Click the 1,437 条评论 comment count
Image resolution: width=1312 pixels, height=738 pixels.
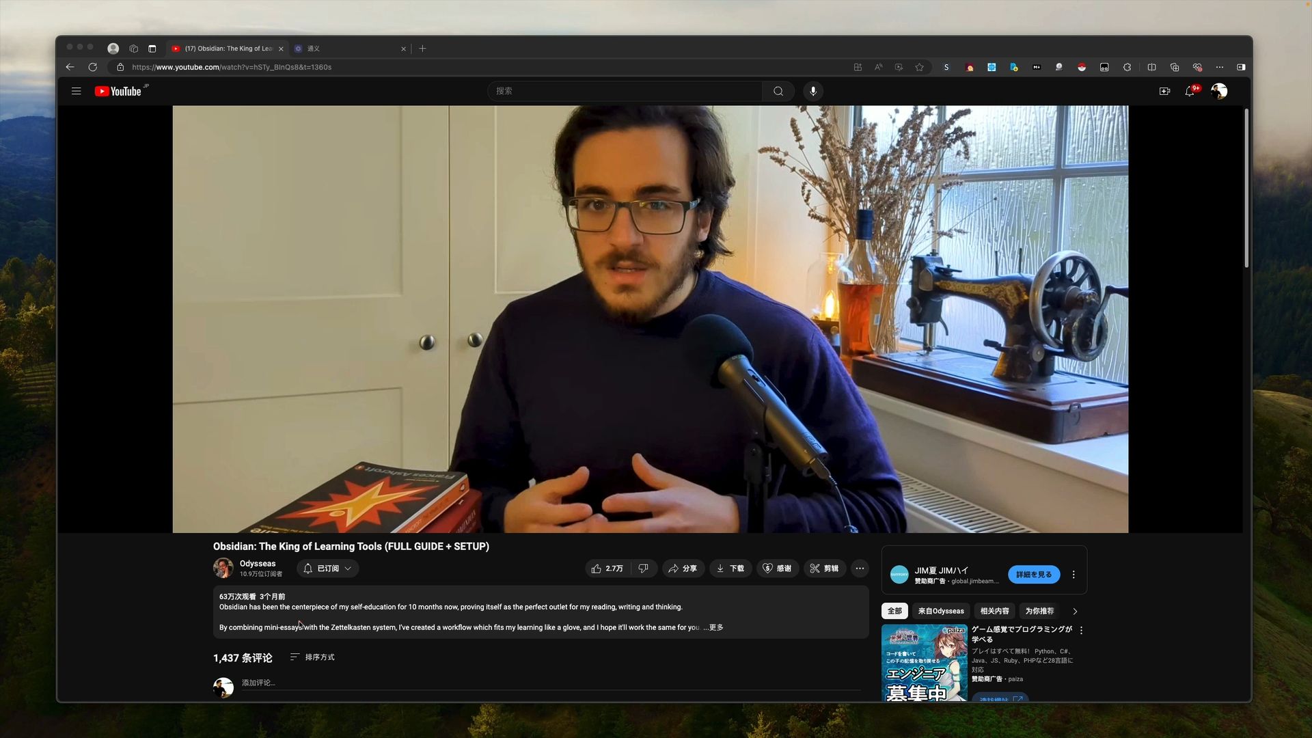[x=243, y=658]
